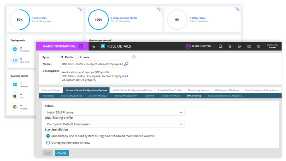Open the 2 active roaming clients link
286x161 pixels.
coord(124,18)
